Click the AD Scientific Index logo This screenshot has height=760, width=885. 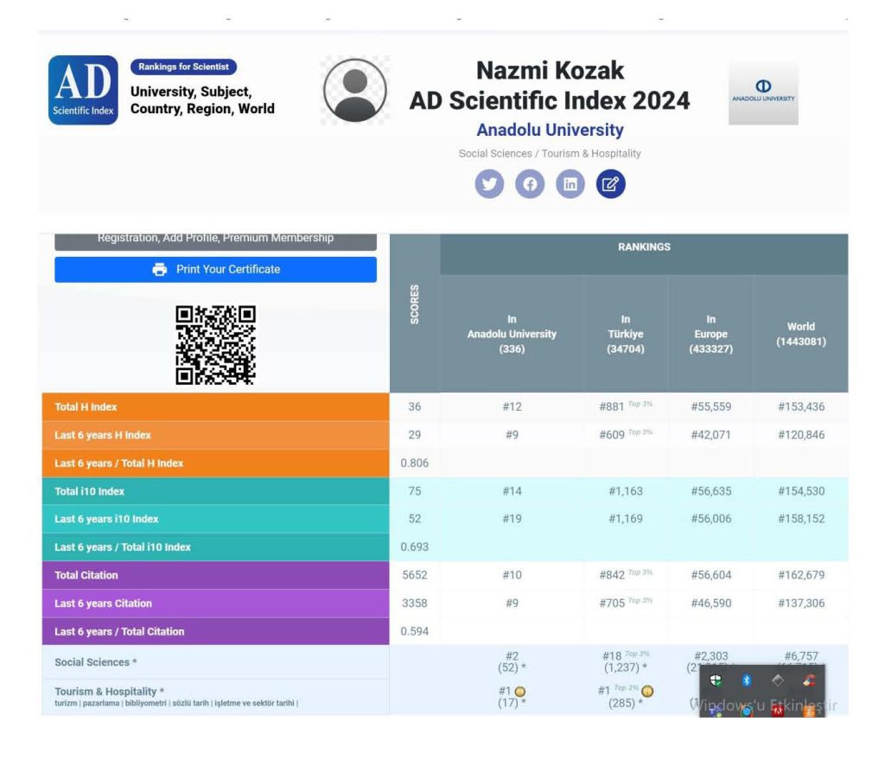[x=83, y=90]
